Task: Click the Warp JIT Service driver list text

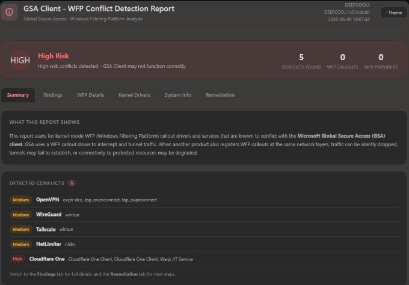Action: coord(131,259)
